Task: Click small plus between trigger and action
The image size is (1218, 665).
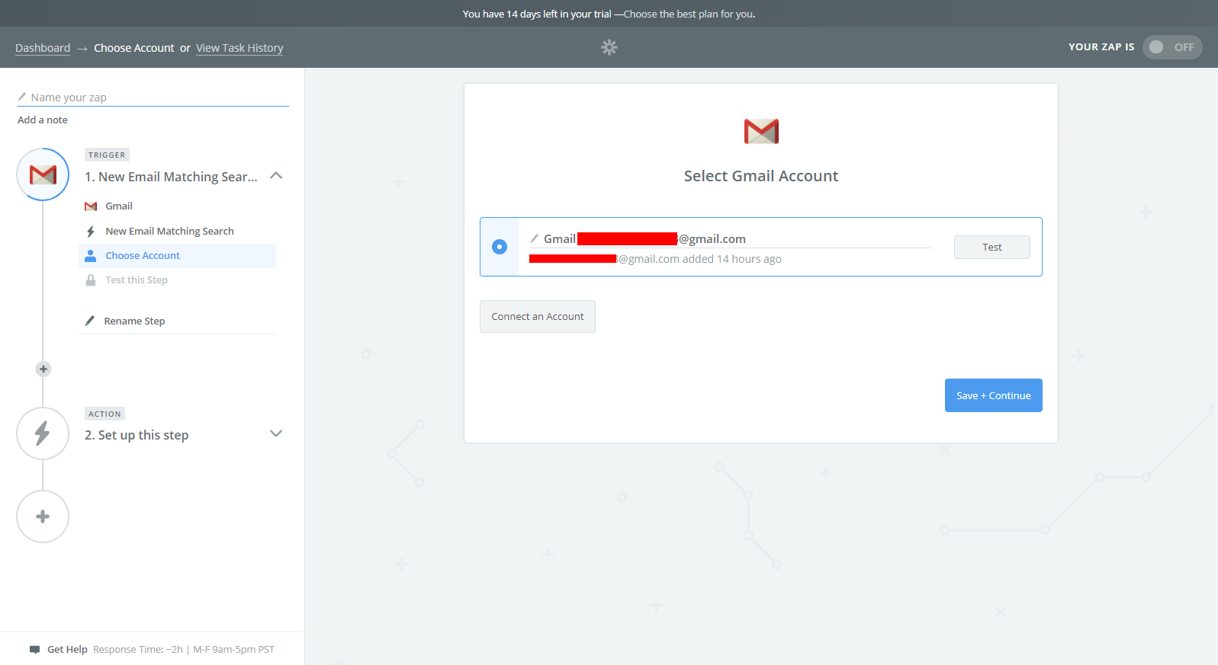Action: pyautogui.click(x=43, y=369)
